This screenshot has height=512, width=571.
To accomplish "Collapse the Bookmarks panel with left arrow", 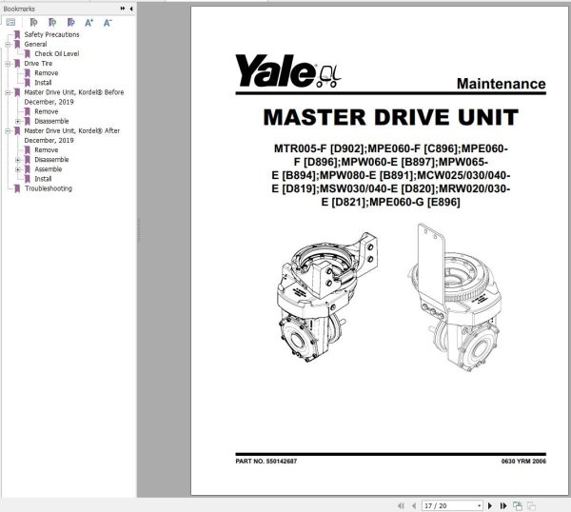I will [130, 8].
